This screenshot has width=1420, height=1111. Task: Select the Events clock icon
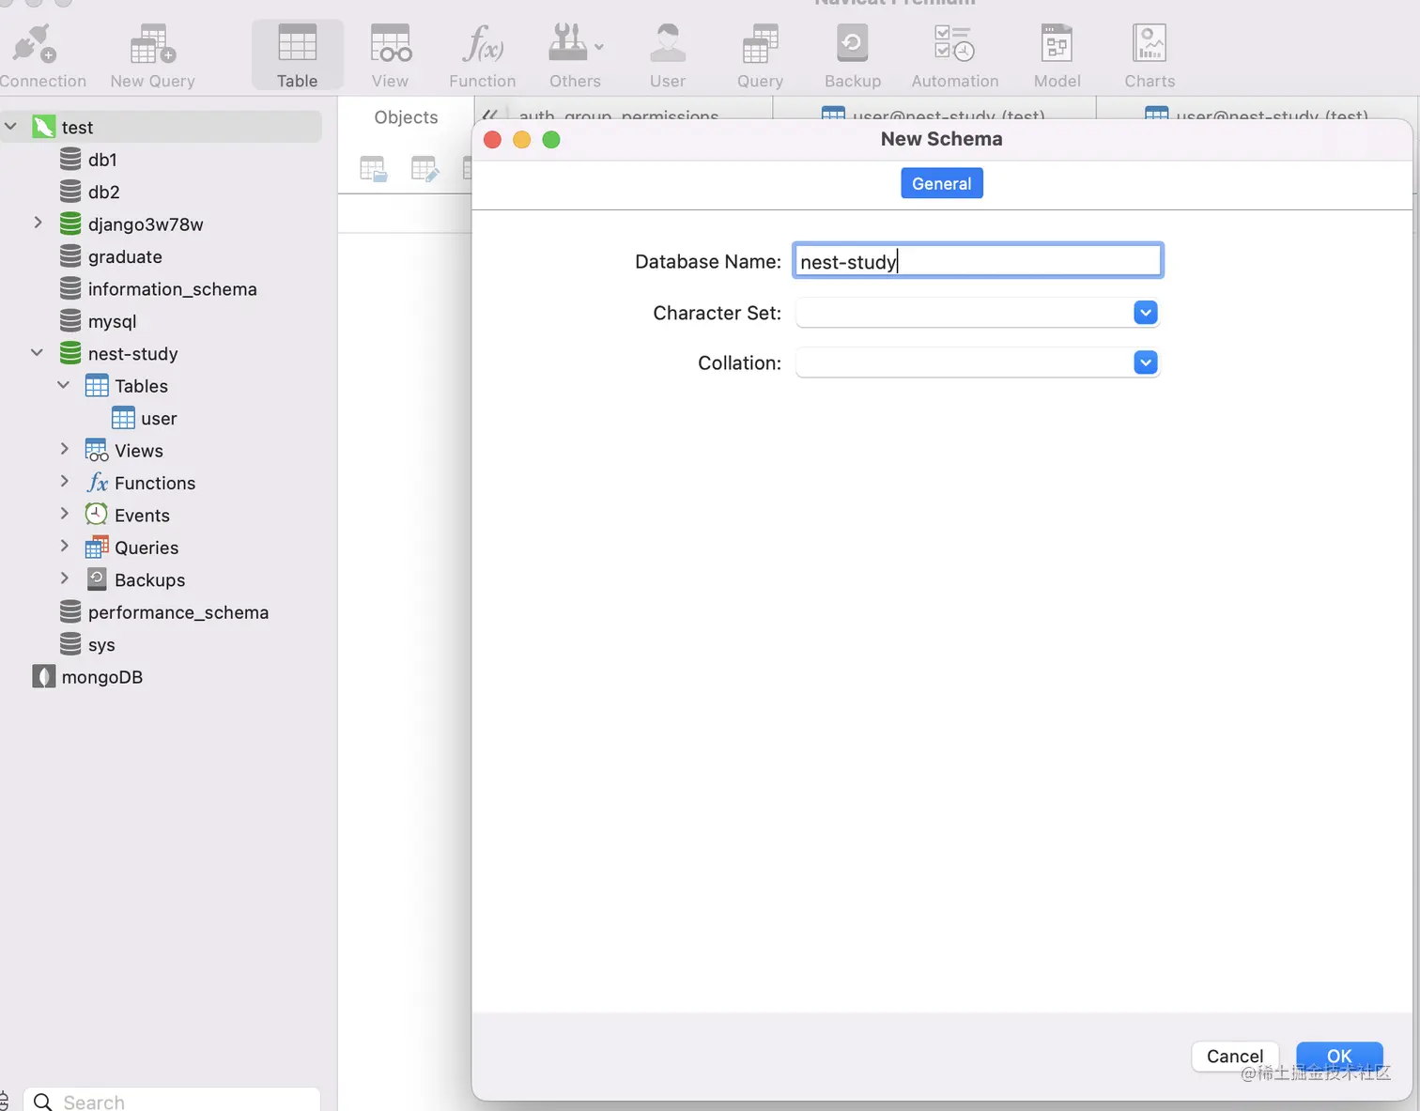point(97,515)
